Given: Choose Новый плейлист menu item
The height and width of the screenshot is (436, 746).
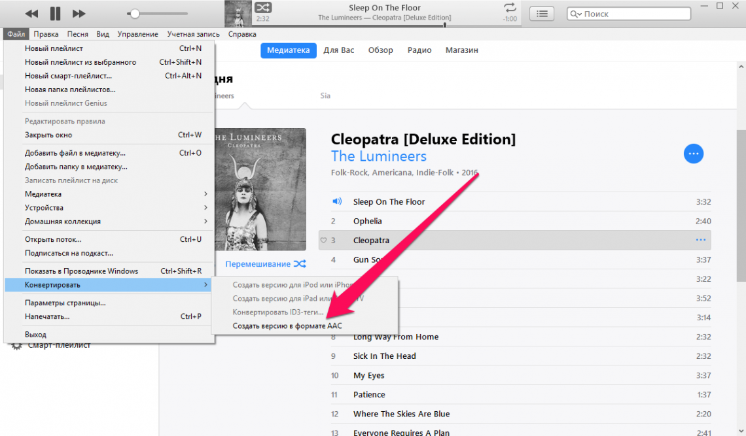Looking at the screenshot, I should coord(109,48).
